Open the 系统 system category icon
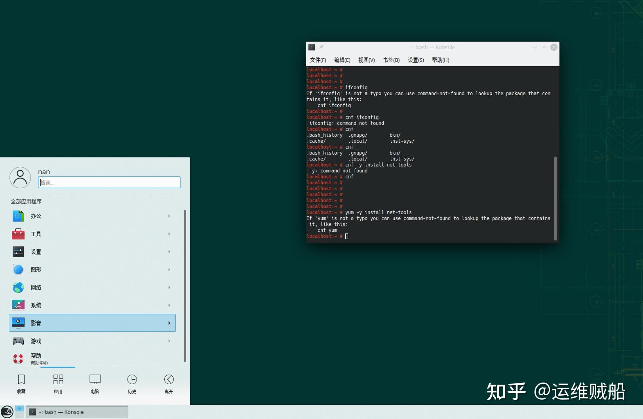Screen dimensions: 643x419 pyautogui.click(x=18, y=305)
